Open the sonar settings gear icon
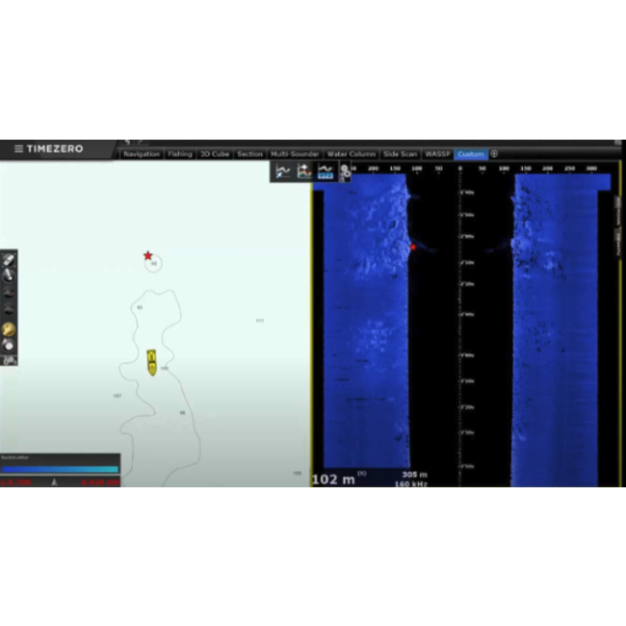Viewport: 626px width, 626px height. tap(345, 171)
